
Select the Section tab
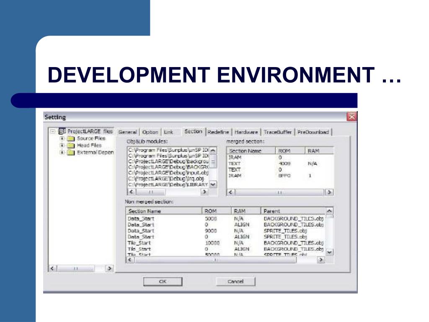pos(193,131)
